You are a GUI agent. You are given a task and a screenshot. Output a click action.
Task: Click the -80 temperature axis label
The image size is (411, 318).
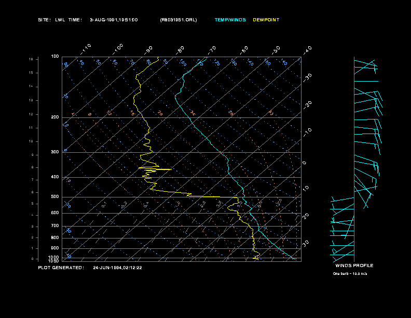pos(180,50)
